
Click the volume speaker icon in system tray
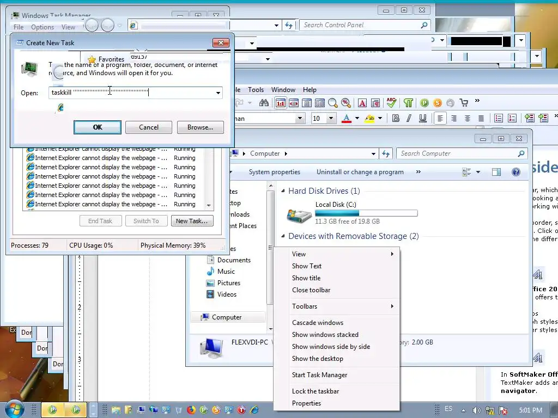(x=476, y=410)
